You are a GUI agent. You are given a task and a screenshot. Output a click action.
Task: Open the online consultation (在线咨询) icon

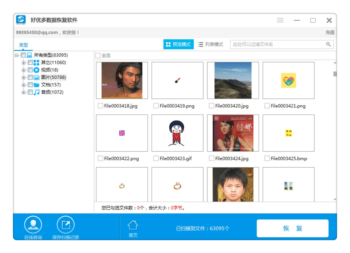pos(33,225)
